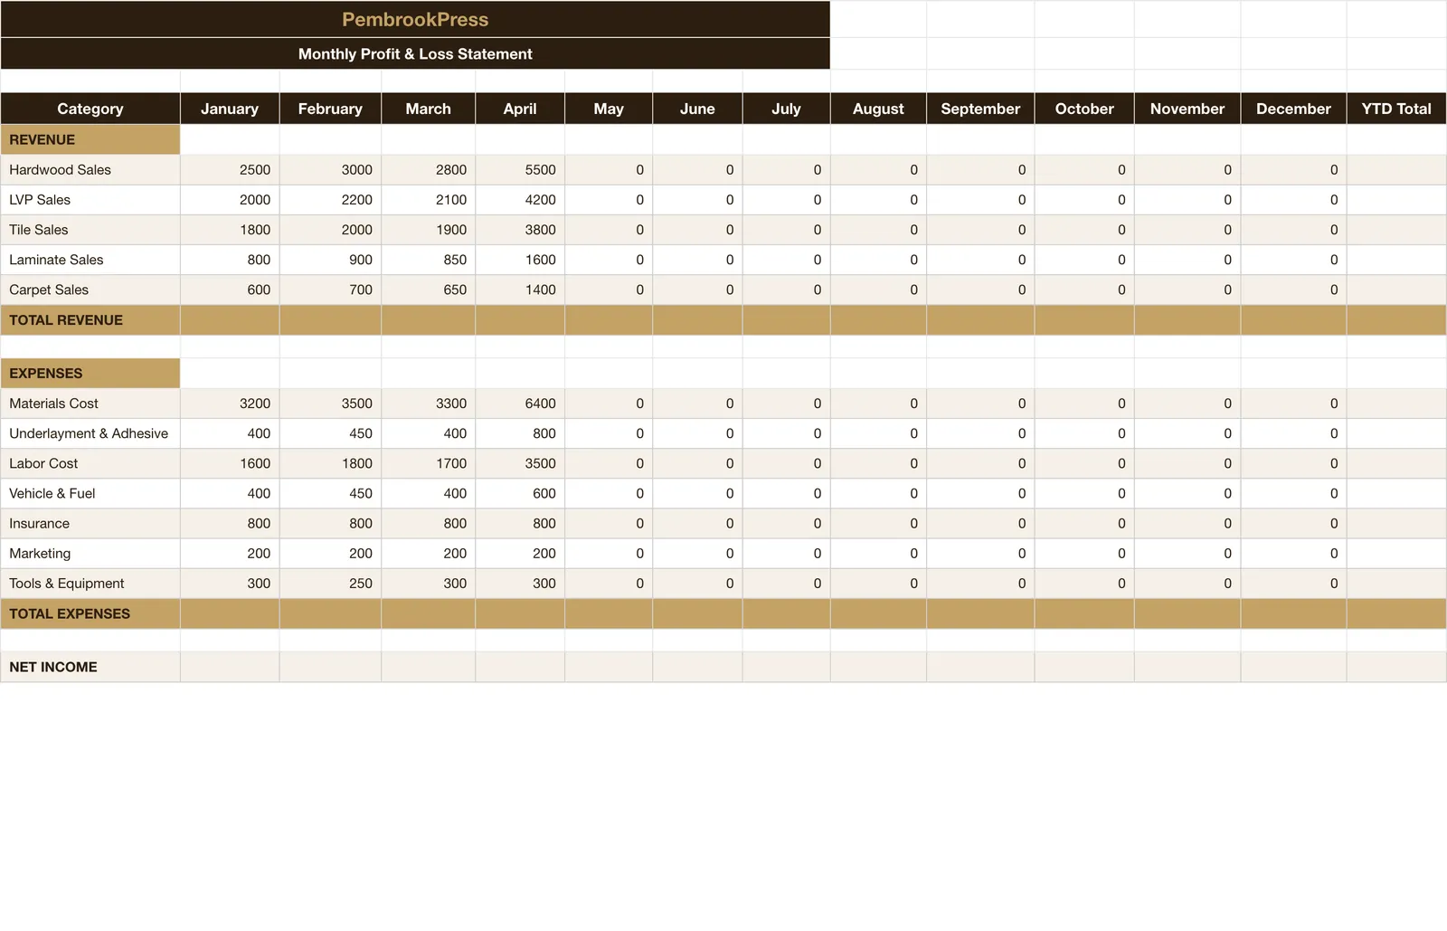
Task: Select the March Laminate Sales value 850
Action: click(428, 260)
